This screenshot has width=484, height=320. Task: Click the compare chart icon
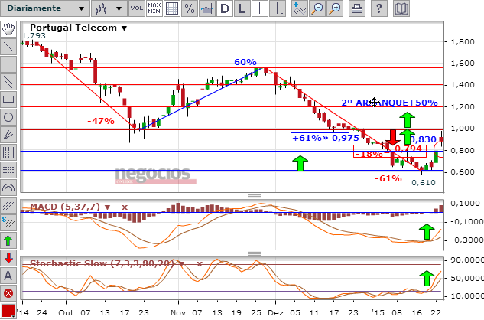(x=207, y=8)
